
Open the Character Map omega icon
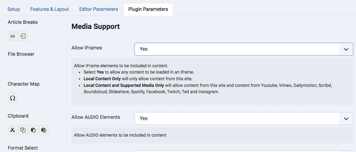(x=13, y=98)
